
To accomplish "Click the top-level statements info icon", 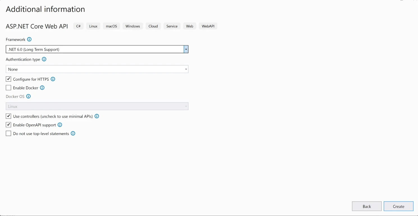I will (73, 133).
